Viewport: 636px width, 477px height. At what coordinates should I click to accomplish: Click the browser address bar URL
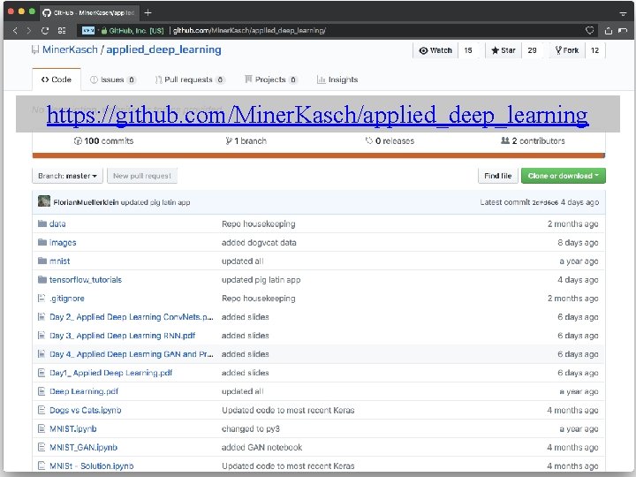(249, 30)
